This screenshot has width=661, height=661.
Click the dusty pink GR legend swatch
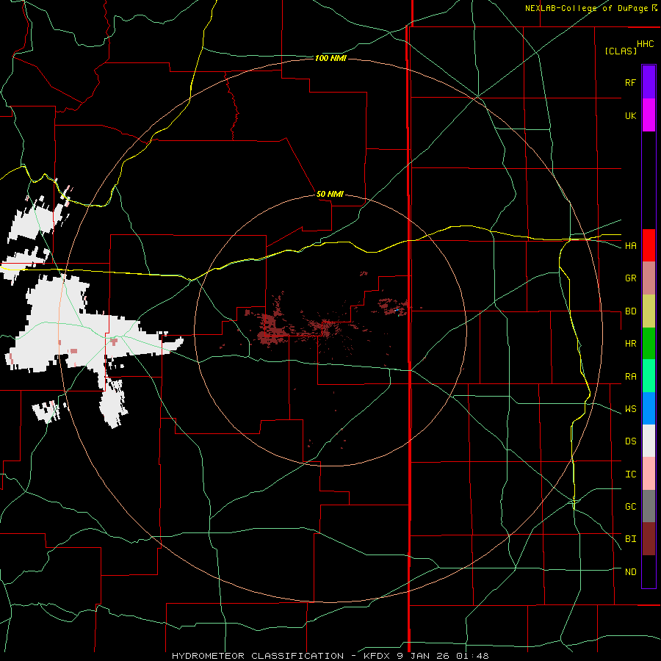coord(649,278)
